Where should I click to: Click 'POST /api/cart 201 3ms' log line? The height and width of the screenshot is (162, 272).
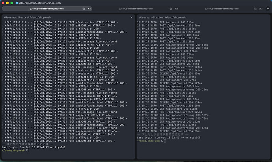tap(165, 96)
